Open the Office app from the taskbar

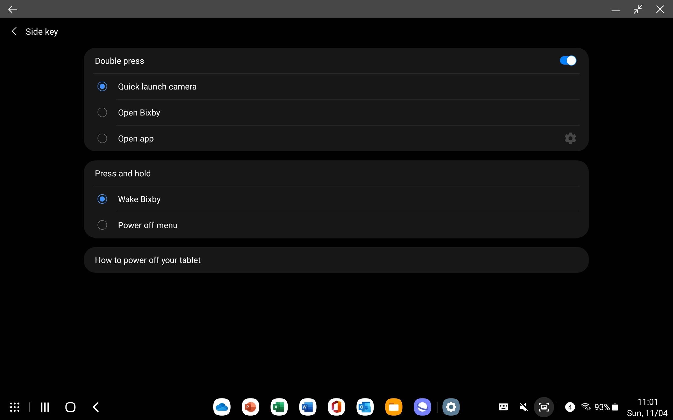(x=336, y=407)
